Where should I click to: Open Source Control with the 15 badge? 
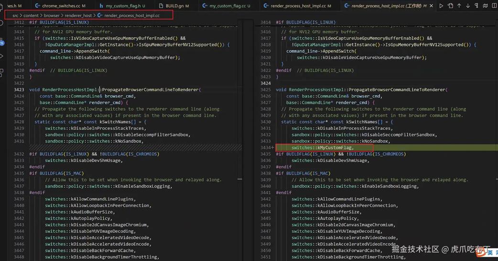1,42
